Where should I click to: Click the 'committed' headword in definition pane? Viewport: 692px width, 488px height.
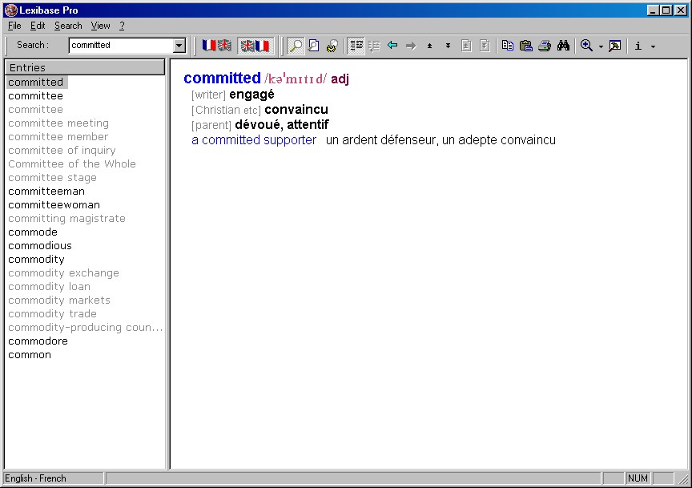[x=222, y=79]
